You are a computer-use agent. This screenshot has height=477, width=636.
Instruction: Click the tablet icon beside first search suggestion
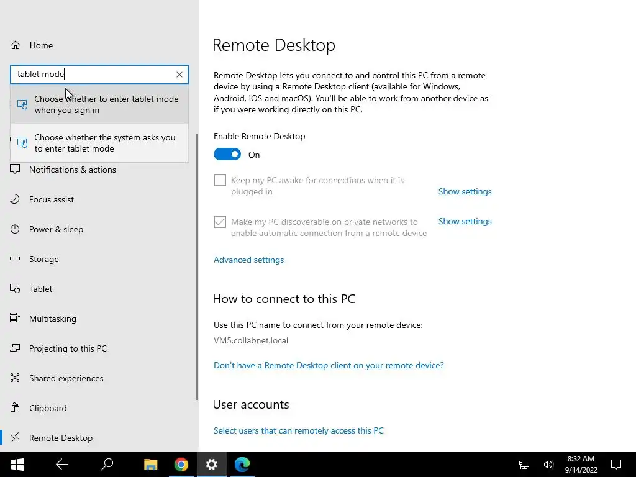22,104
